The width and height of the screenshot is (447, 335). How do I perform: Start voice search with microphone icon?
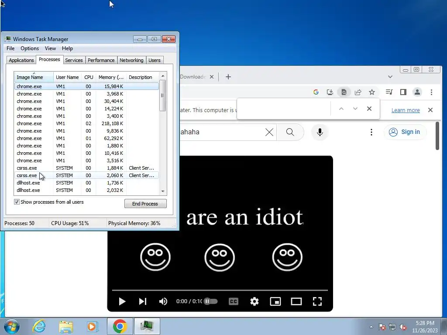point(320,132)
